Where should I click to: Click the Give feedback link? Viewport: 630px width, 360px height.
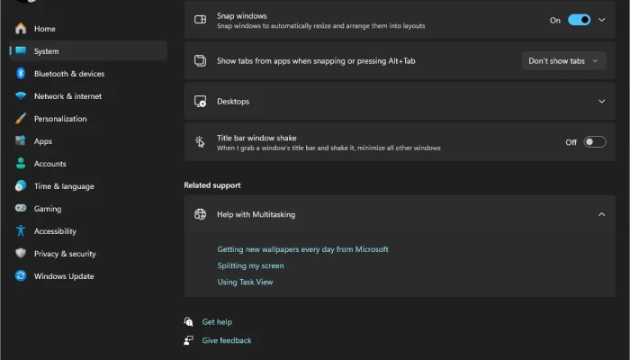[x=227, y=340]
